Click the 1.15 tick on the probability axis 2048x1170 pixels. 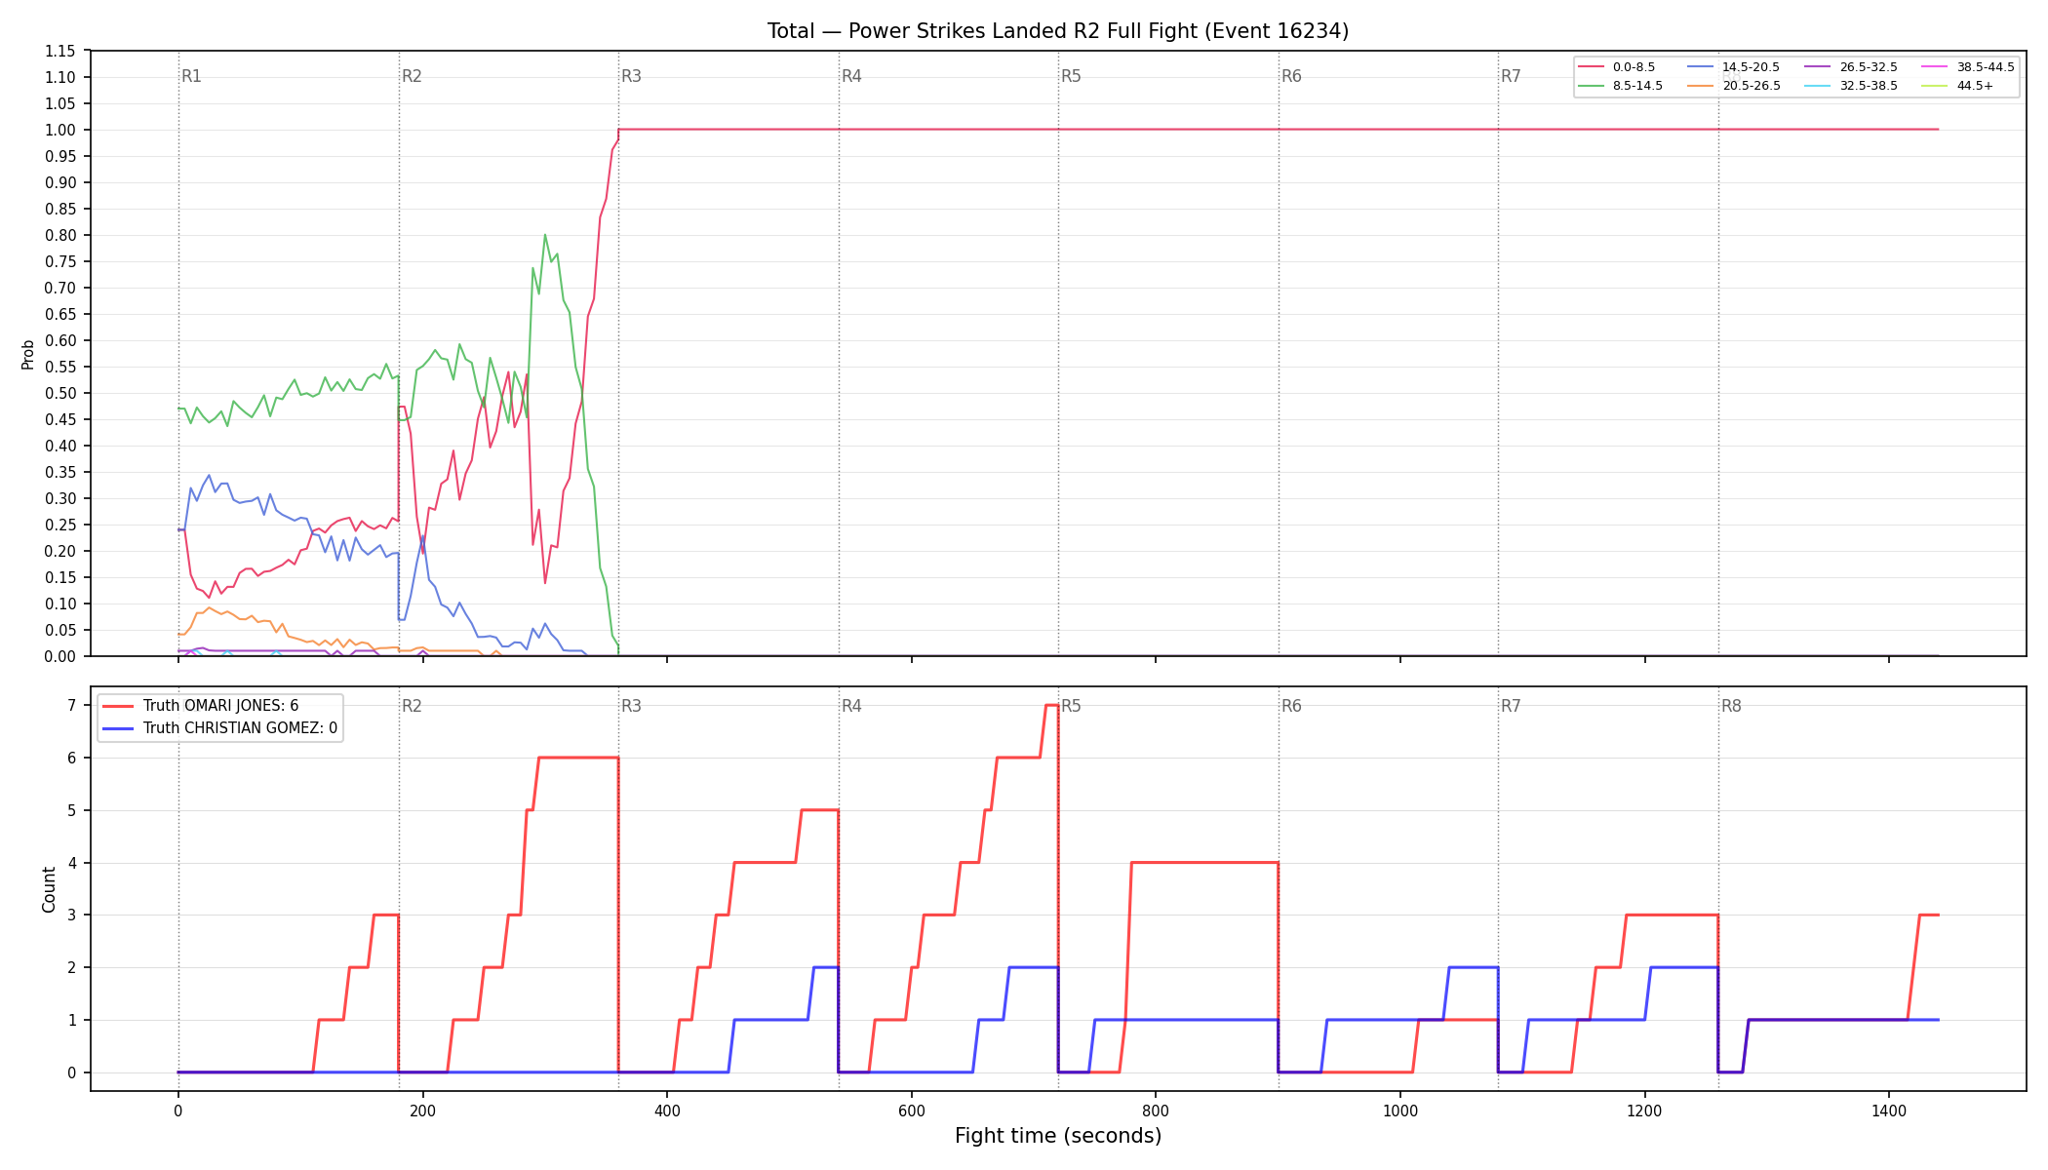pos(60,51)
